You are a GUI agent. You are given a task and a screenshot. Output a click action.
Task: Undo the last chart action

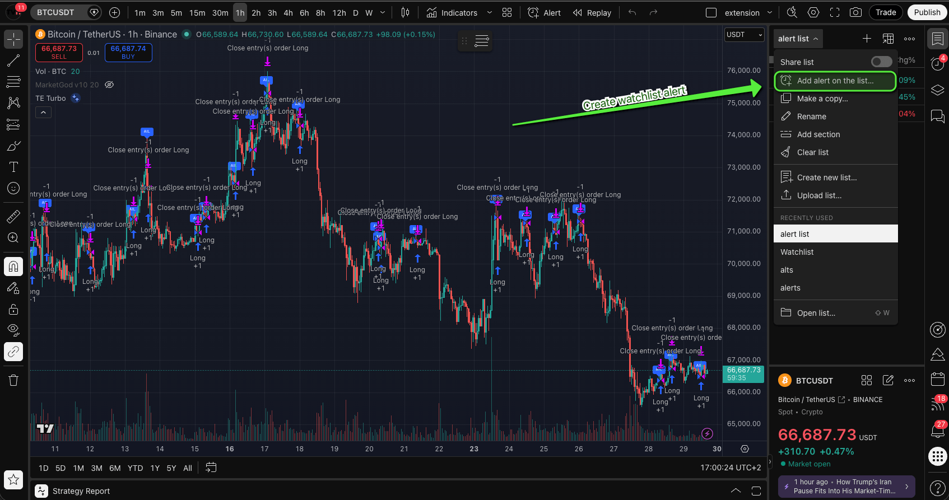pos(632,12)
